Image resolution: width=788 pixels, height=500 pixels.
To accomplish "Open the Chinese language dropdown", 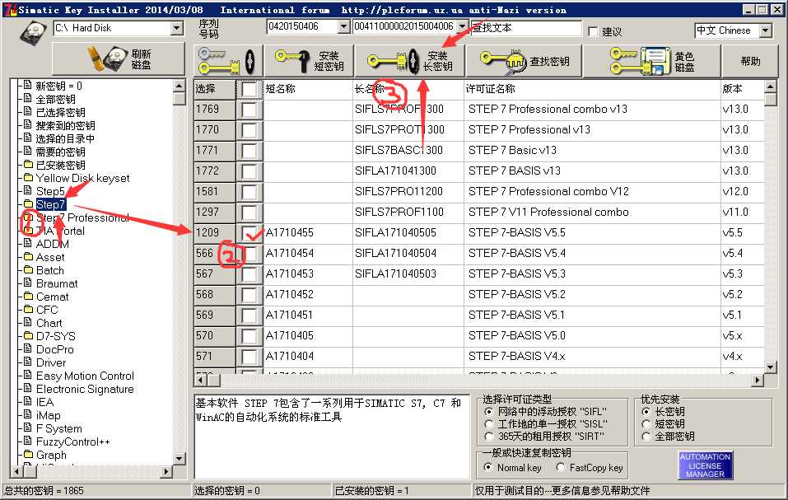I will pos(765,30).
